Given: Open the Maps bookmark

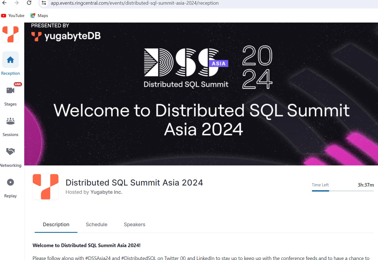Looking at the screenshot, I should [39, 16].
